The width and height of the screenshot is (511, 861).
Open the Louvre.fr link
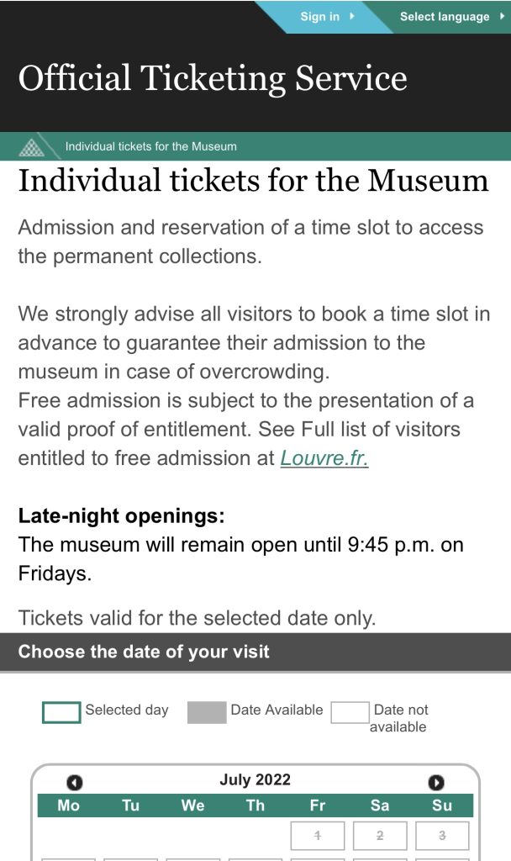(324, 458)
